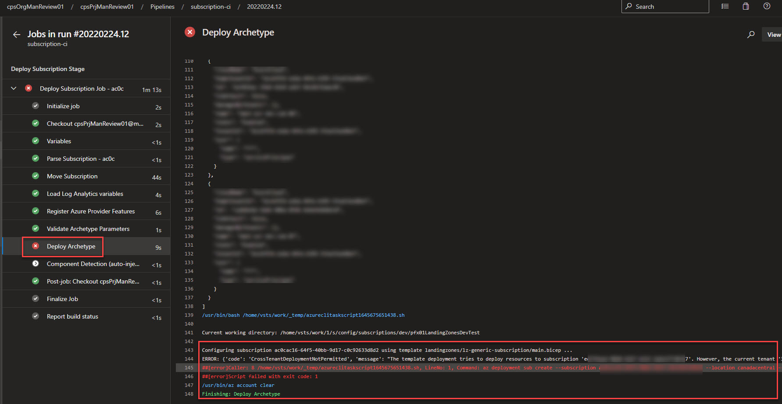Go back using the arrow beside Jobs in run
The height and width of the screenshot is (404, 782).
coord(17,35)
